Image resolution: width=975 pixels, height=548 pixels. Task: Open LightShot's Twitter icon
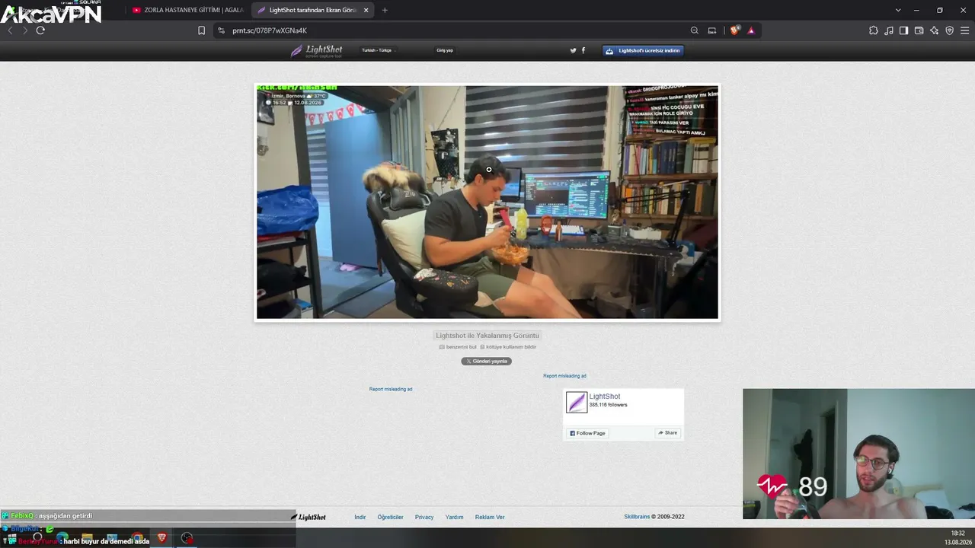[574, 50]
